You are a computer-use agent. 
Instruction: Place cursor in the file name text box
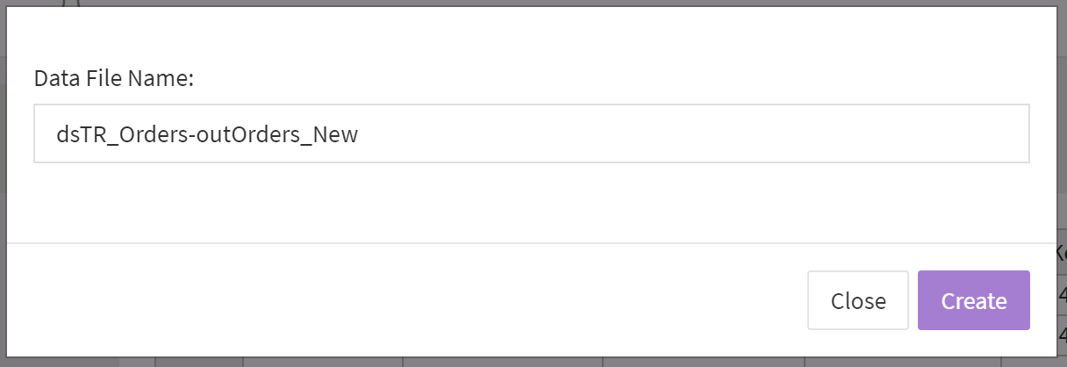531,133
